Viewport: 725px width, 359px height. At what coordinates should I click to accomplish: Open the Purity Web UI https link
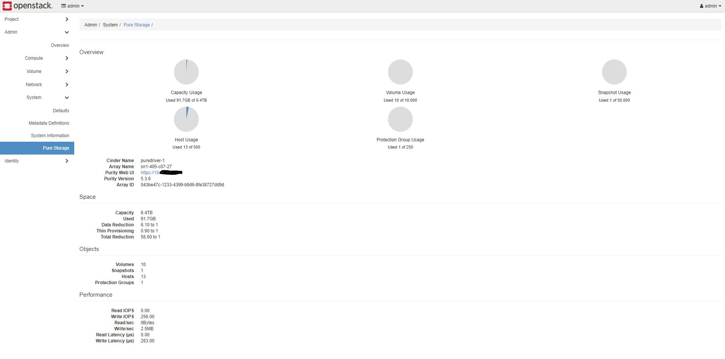(x=150, y=173)
